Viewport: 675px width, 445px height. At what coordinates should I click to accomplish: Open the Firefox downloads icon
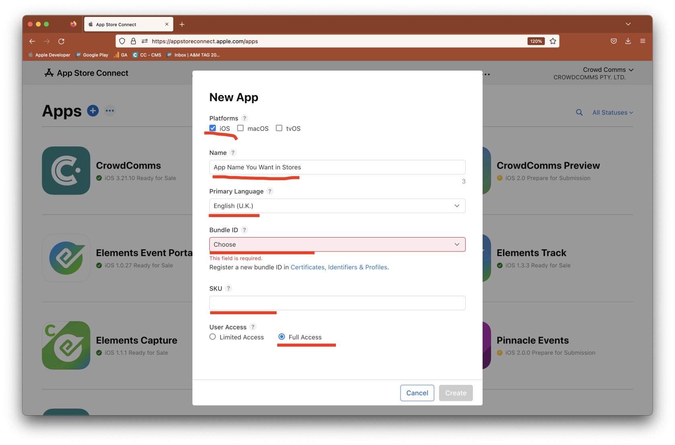tap(628, 41)
